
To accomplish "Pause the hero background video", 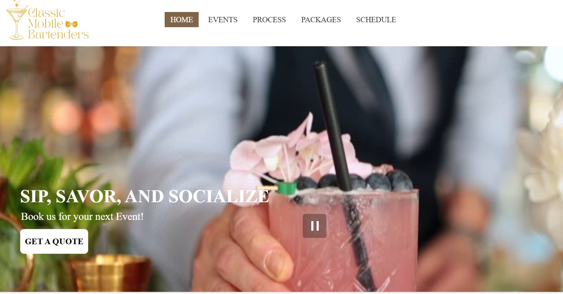I will (x=314, y=226).
